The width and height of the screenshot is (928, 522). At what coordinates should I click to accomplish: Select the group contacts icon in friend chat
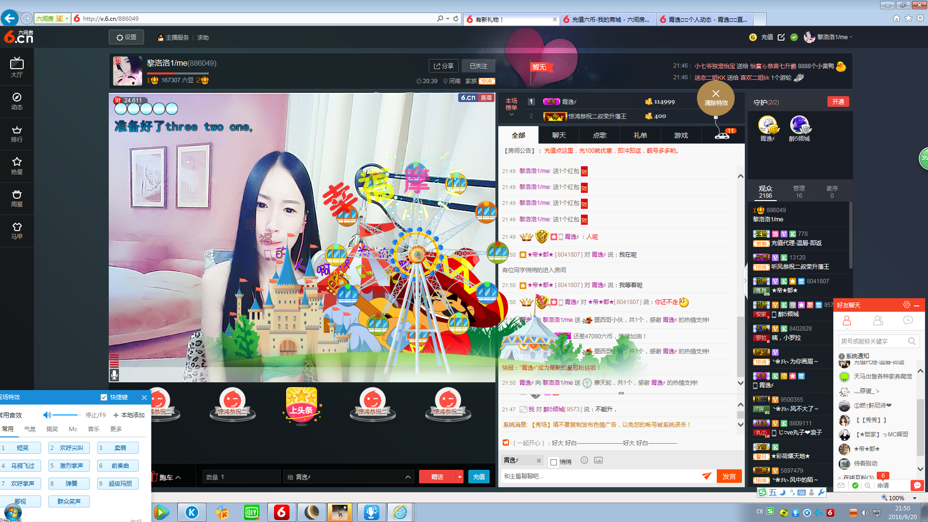pos(878,321)
